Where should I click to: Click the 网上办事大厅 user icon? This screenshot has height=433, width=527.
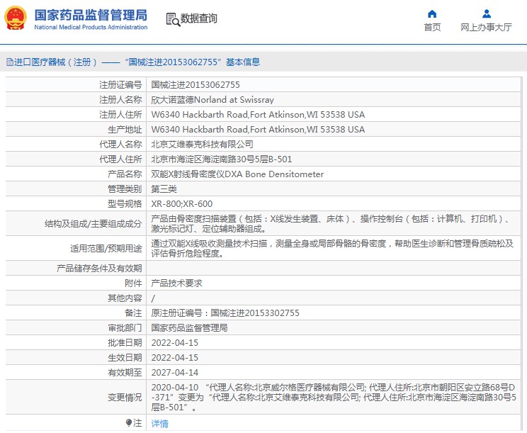pyautogui.click(x=487, y=13)
